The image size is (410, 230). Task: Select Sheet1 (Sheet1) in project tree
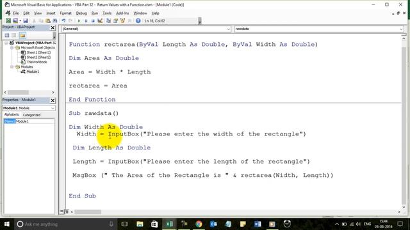pyautogui.click(x=38, y=52)
